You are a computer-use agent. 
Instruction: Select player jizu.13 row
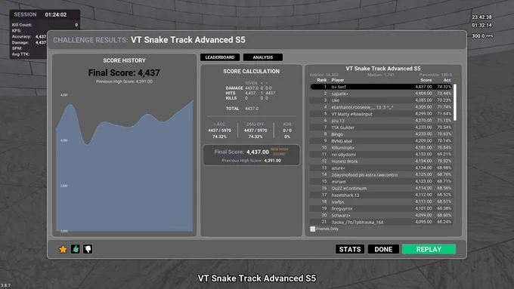tap(381, 121)
